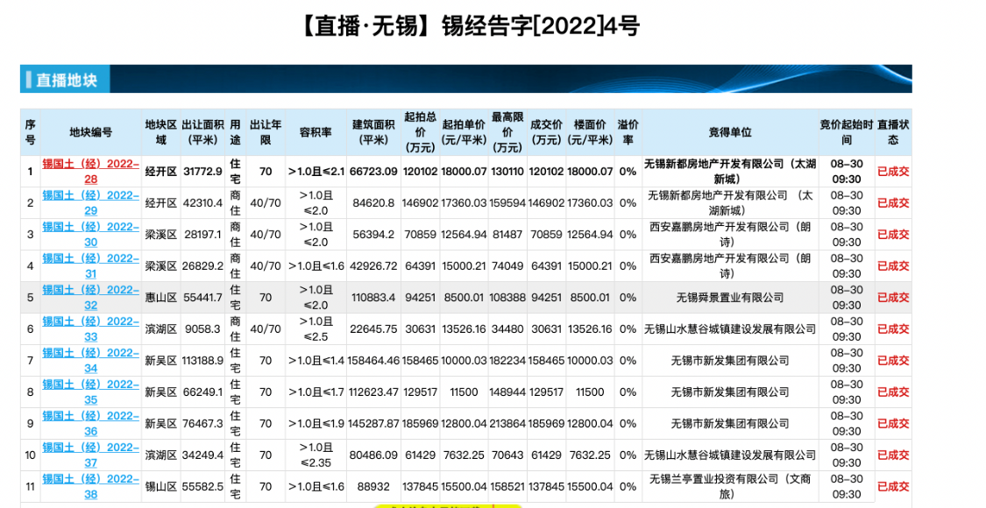The height and width of the screenshot is (508, 986).
Task: Click 已成交 status for row 11
Action: pyautogui.click(x=893, y=487)
